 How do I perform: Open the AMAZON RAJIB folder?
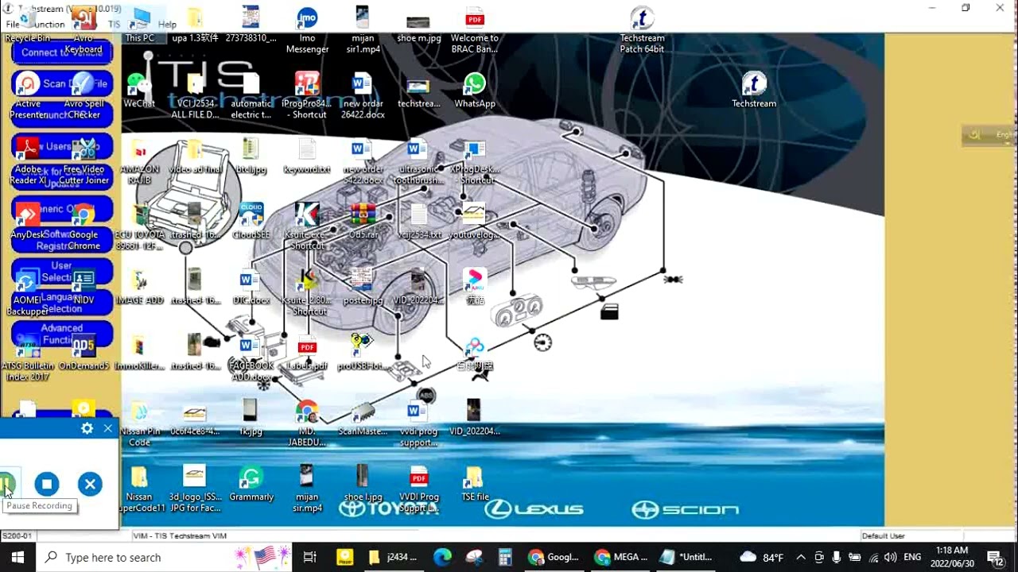point(139,160)
